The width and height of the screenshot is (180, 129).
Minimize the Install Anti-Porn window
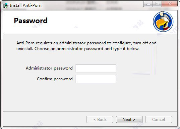pyautogui.click(x=148, y=4)
